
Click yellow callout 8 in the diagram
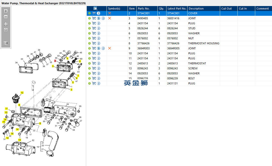pyautogui.click(x=40, y=123)
